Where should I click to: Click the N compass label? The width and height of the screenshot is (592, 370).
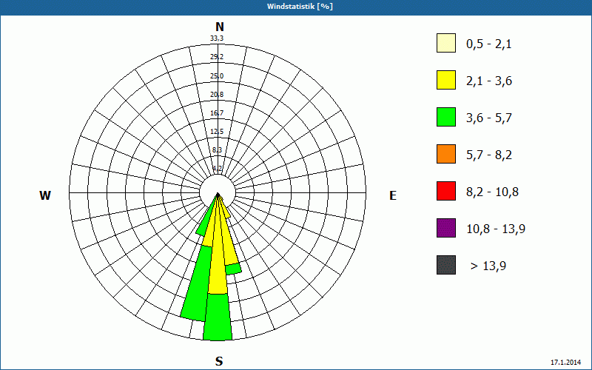click(x=220, y=27)
